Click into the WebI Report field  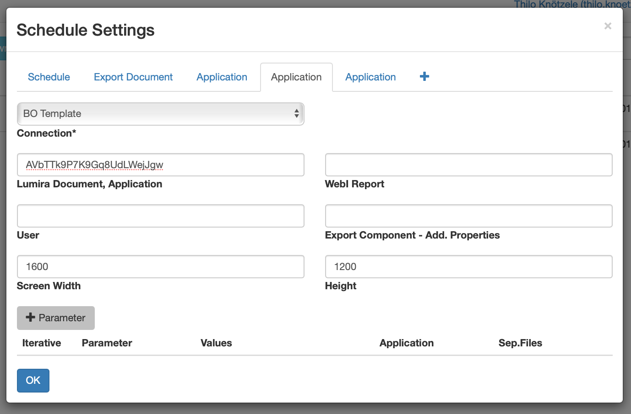(x=469, y=165)
